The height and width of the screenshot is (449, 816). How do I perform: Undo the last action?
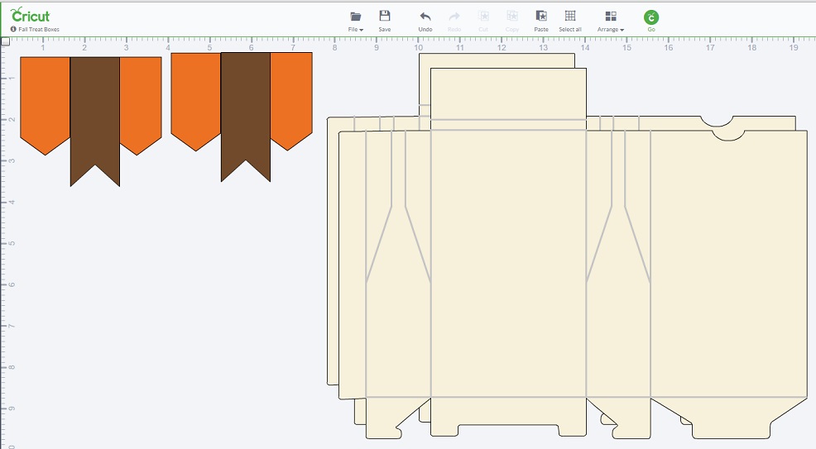pos(425,21)
